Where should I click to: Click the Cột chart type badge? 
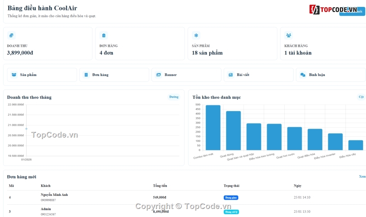tap(361, 97)
